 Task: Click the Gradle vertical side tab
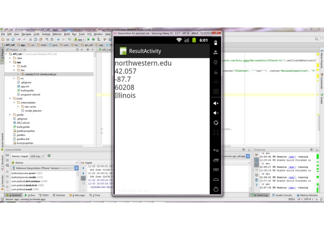[x=322, y=99]
